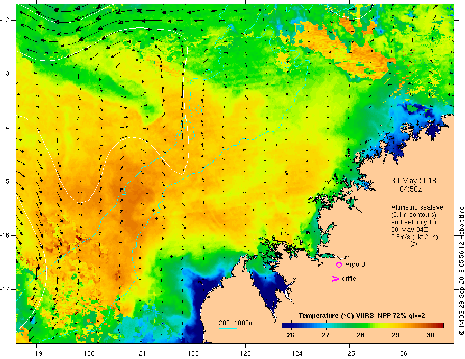This screenshot has height=359, width=465.
Task: Click the '200 1000m' depth contour label
Action: (x=236, y=323)
